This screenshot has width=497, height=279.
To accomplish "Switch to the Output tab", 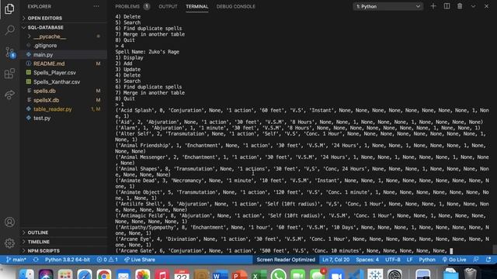I will point(168,6).
